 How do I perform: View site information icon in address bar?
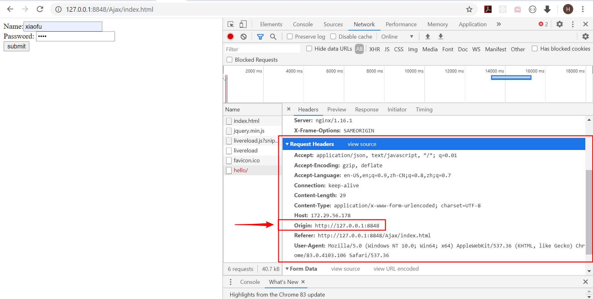(58, 10)
